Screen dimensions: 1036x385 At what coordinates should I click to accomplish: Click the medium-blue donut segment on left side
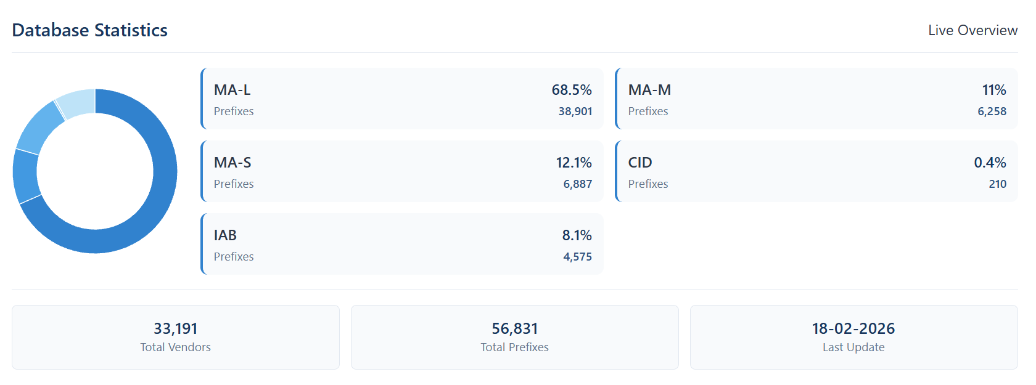pyautogui.click(x=25, y=176)
